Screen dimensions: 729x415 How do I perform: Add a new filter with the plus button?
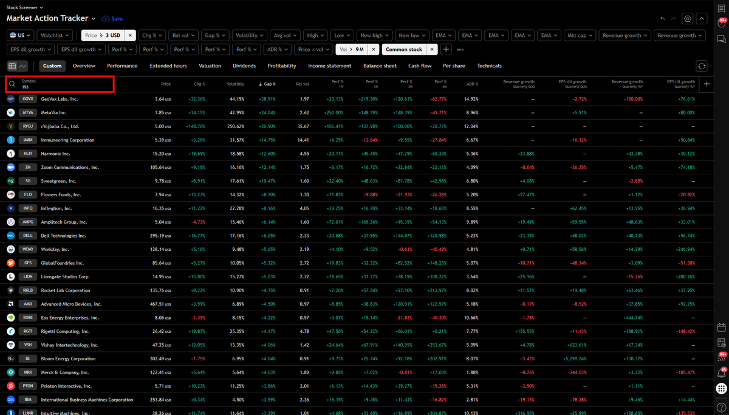pos(446,49)
